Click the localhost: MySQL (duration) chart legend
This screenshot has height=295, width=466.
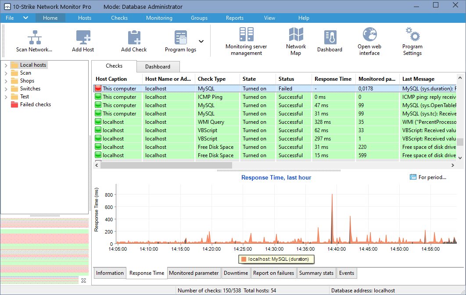[276, 259]
